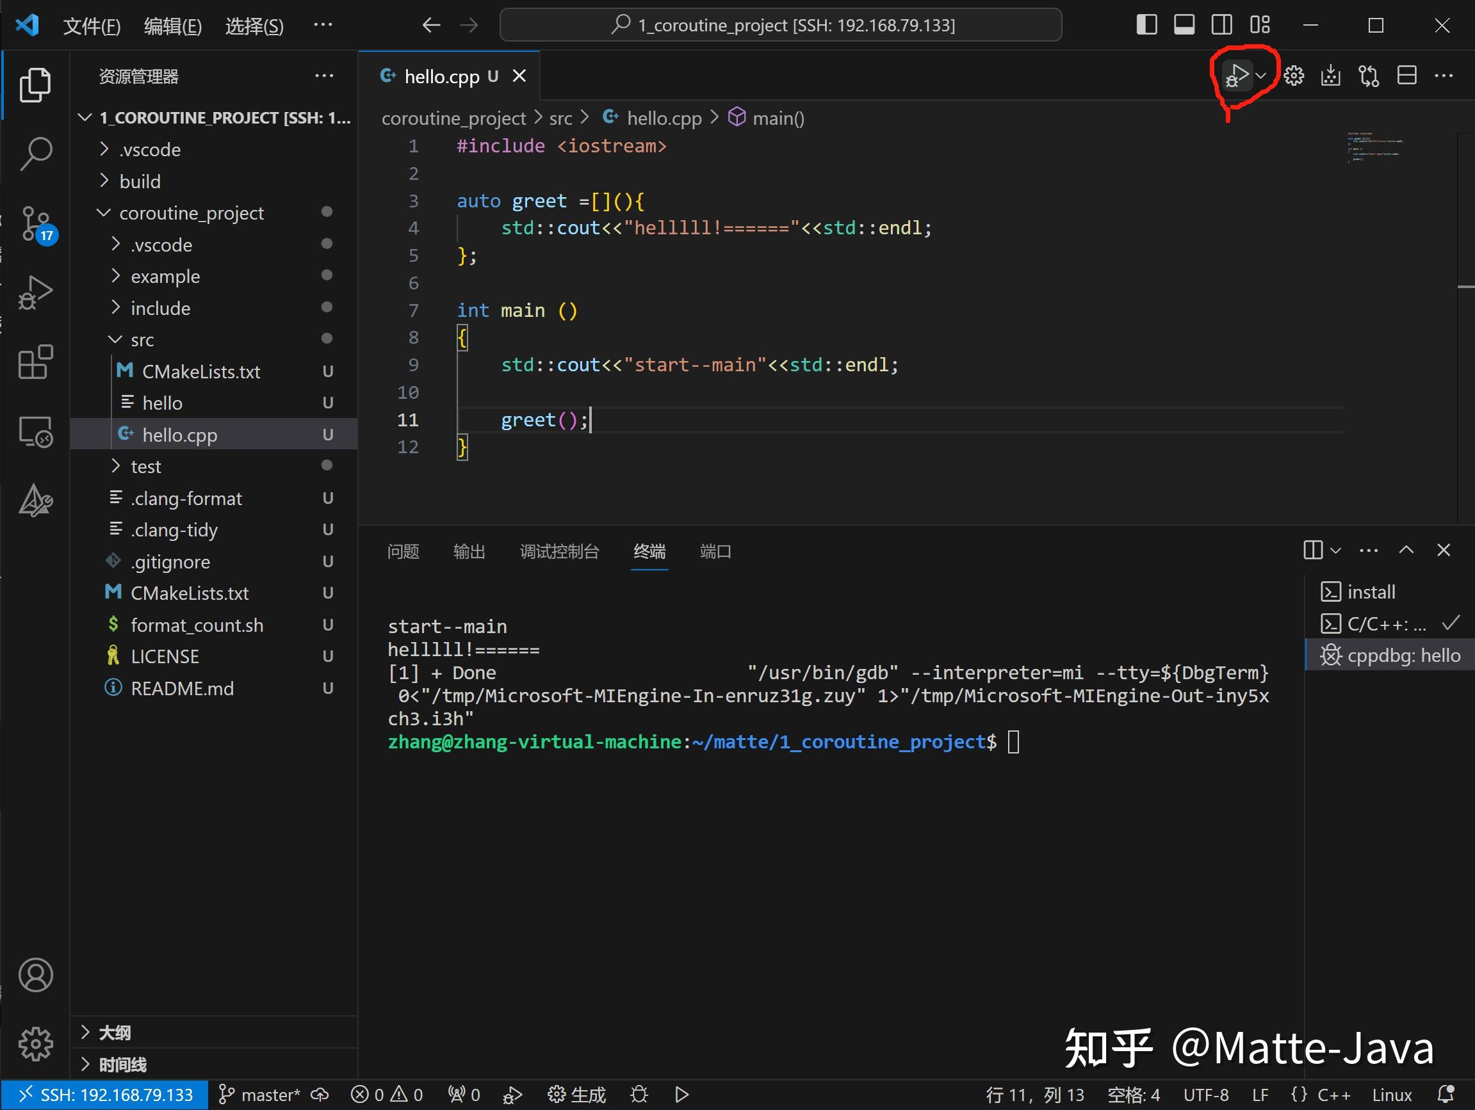Toggle the primary side bar visibility

coord(1146,25)
